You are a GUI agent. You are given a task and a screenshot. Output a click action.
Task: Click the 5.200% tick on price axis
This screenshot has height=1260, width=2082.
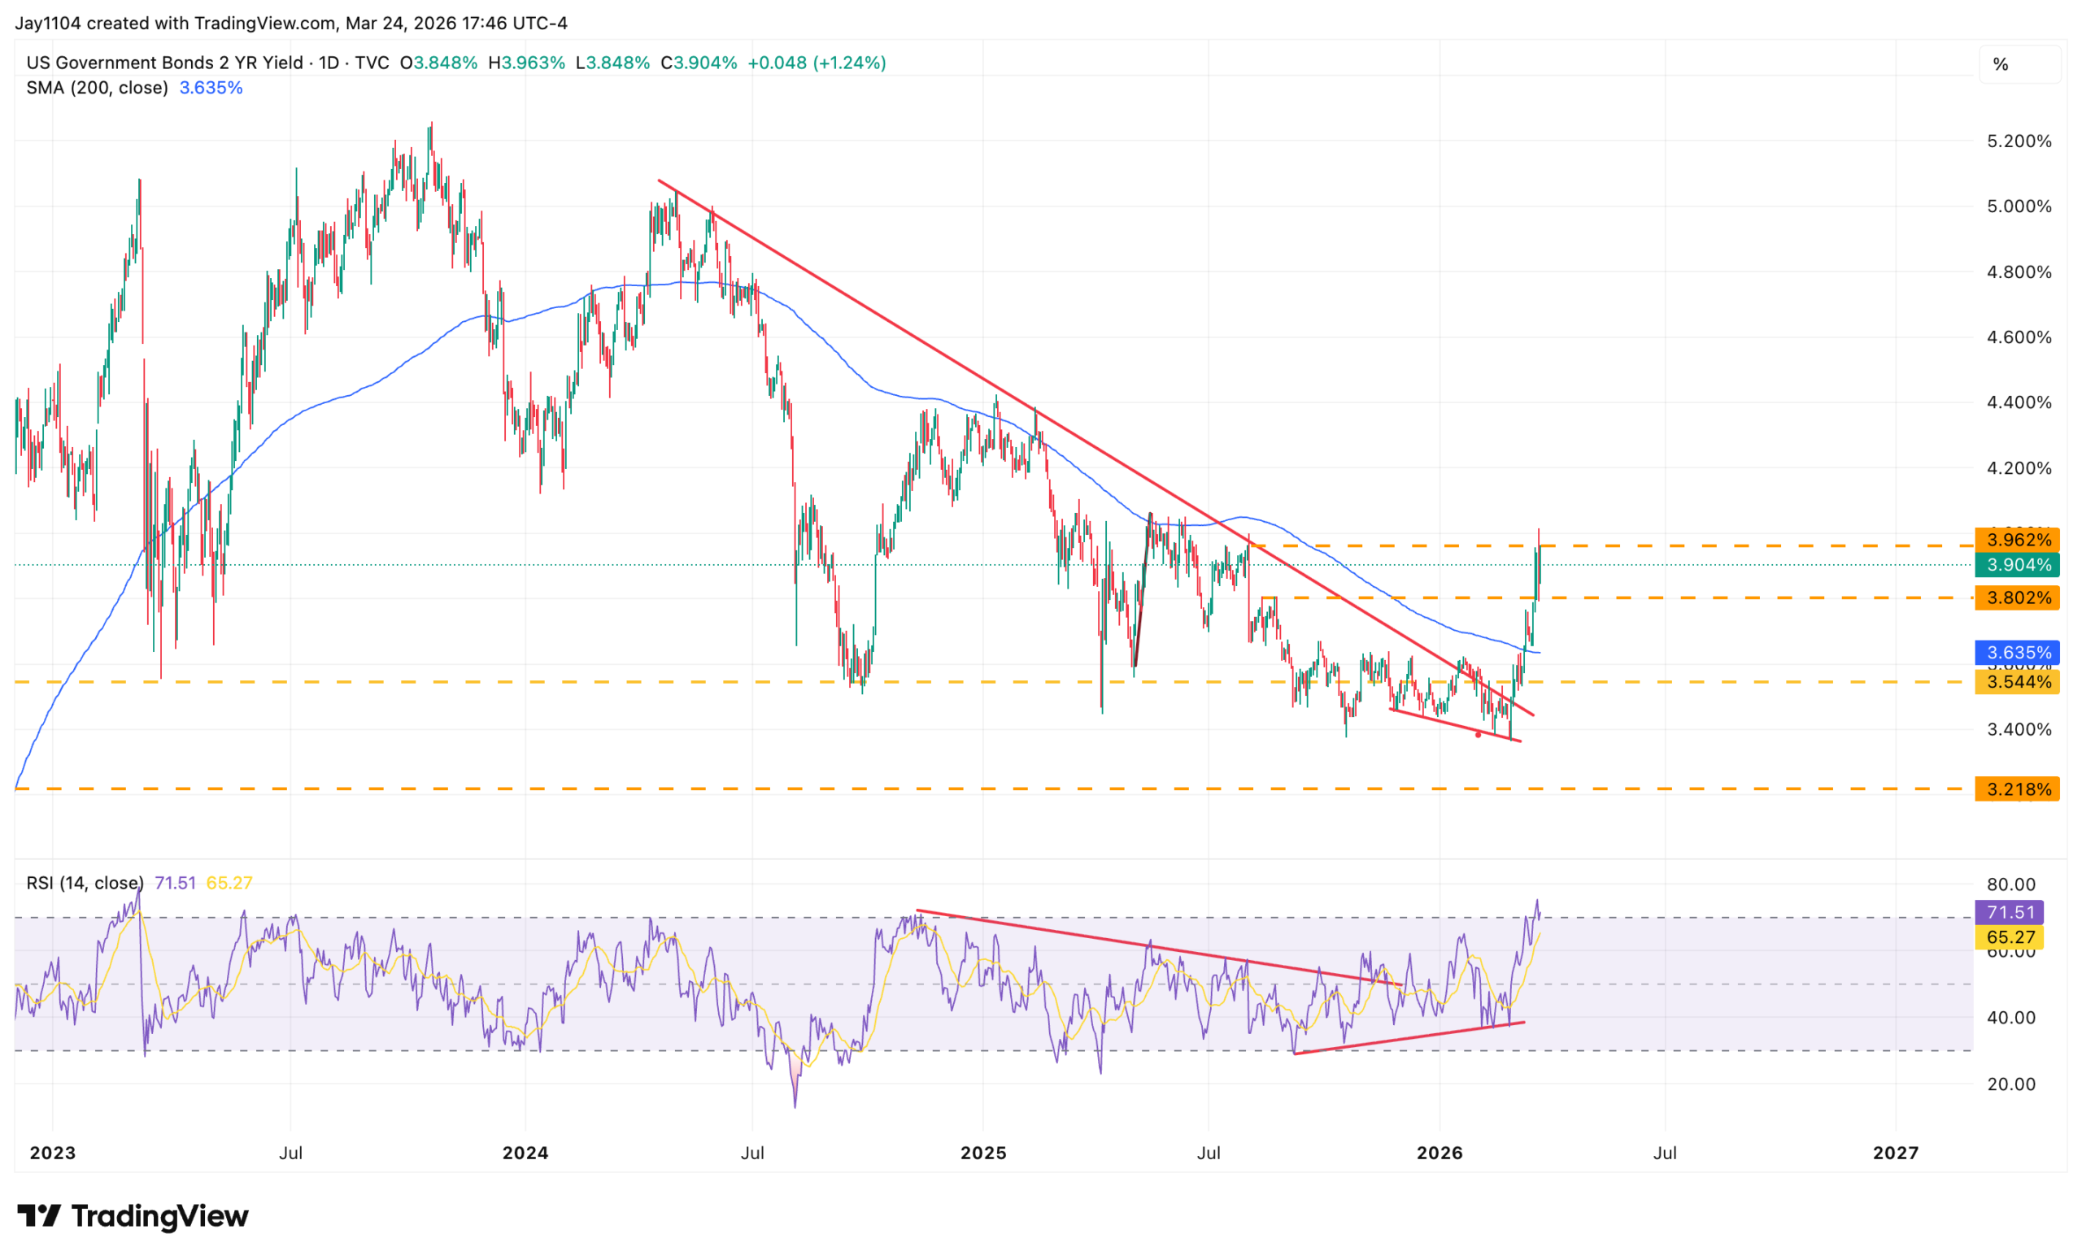pyautogui.click(x=2019, y=141)
